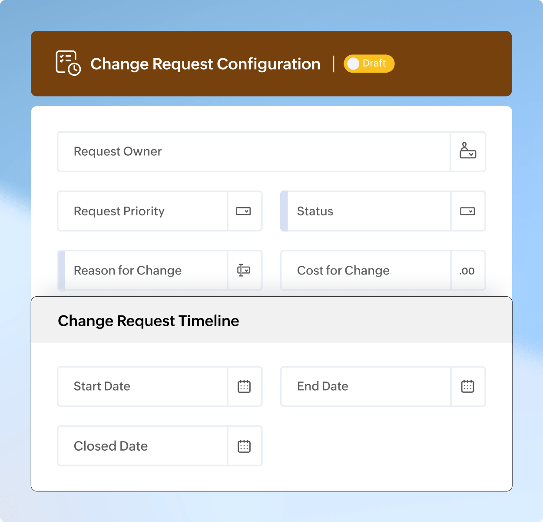Click the calendar icon for Closed Date
The image size is (543, 522).
(245, 446)
